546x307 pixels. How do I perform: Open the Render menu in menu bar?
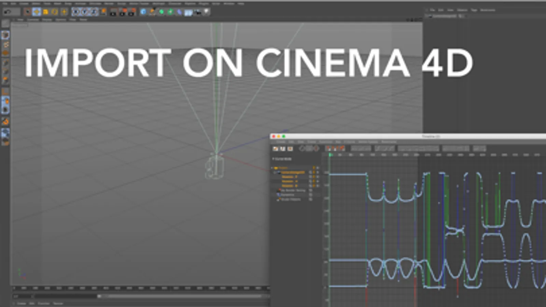(109, 3)
